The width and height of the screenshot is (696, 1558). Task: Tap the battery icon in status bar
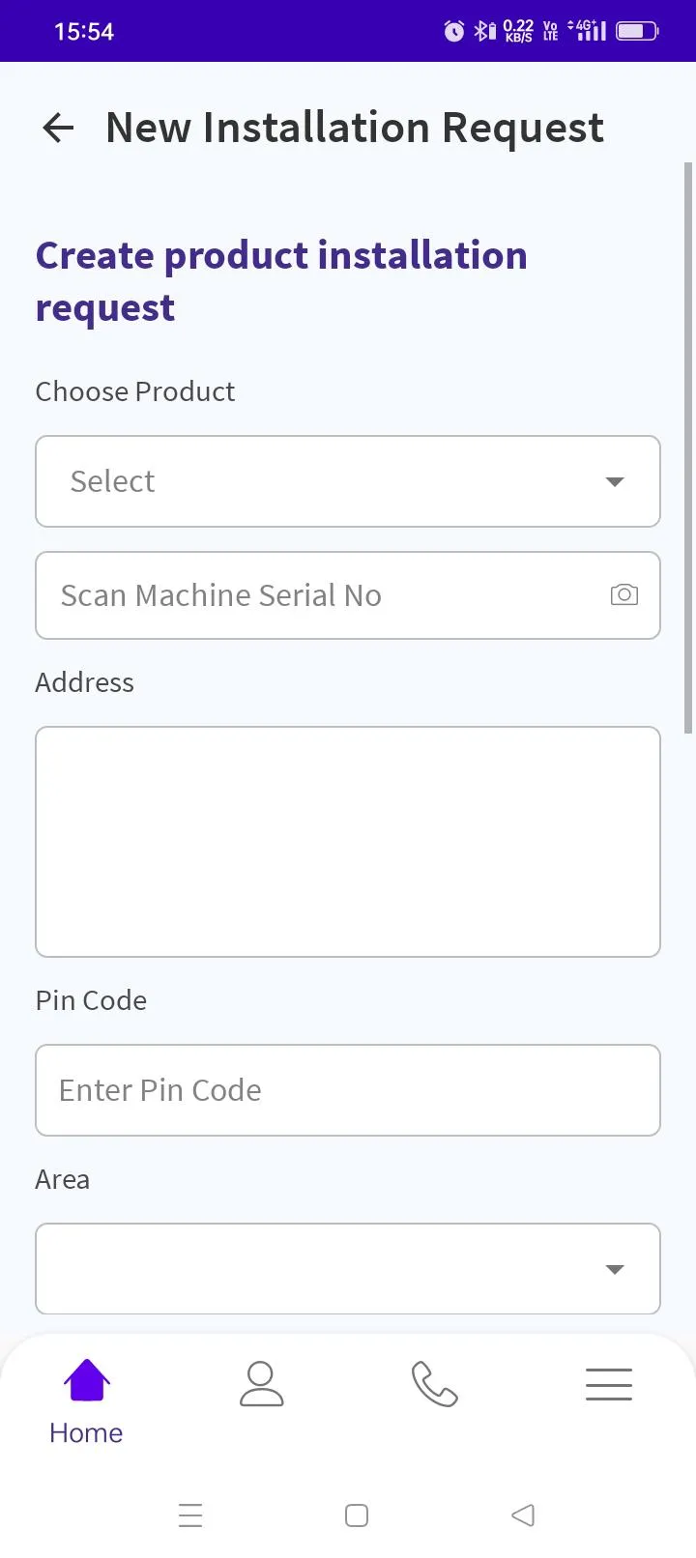pos(636,31)
